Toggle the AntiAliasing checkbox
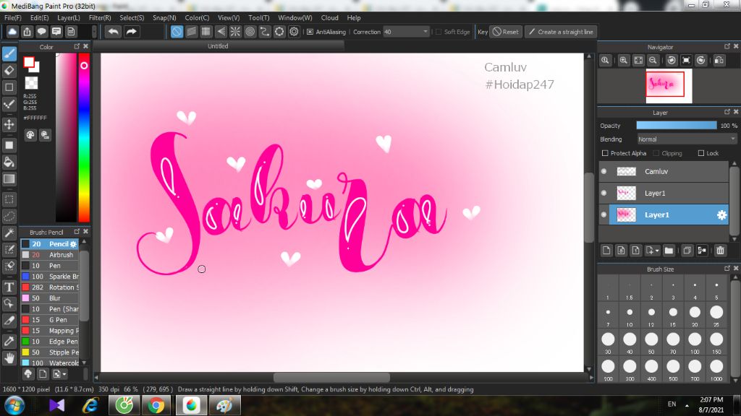741x416 pixels. 310,32
